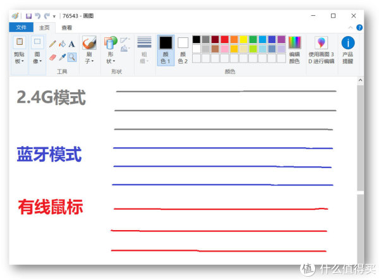This screenshot has width=379, height=280.
Task: Click the image Select rectangle icon
Action: pos(37,42)
